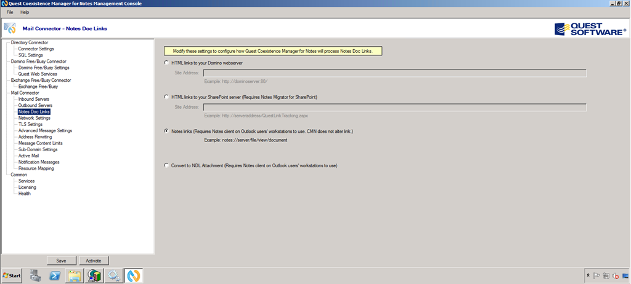Viewport: 631px width, 284px height.
Task: Select Convert to NDL Attachment option
Action: pos(166,165)
